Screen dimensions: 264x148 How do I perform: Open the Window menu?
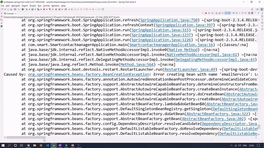(x=55, y=6)
